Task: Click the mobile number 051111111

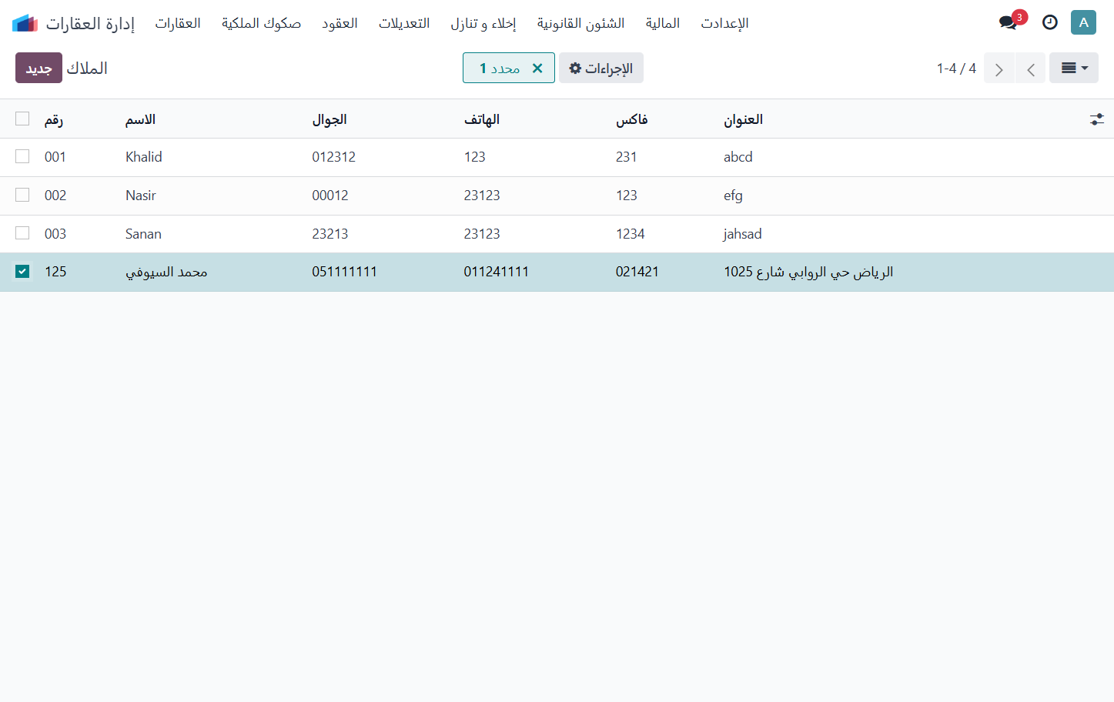Action: point(344,272)
